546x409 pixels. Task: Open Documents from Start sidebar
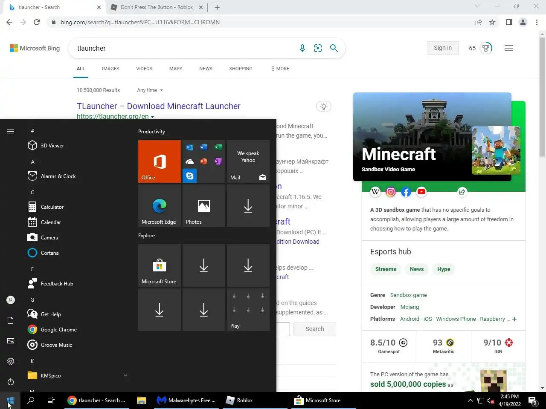pos(11,320)
